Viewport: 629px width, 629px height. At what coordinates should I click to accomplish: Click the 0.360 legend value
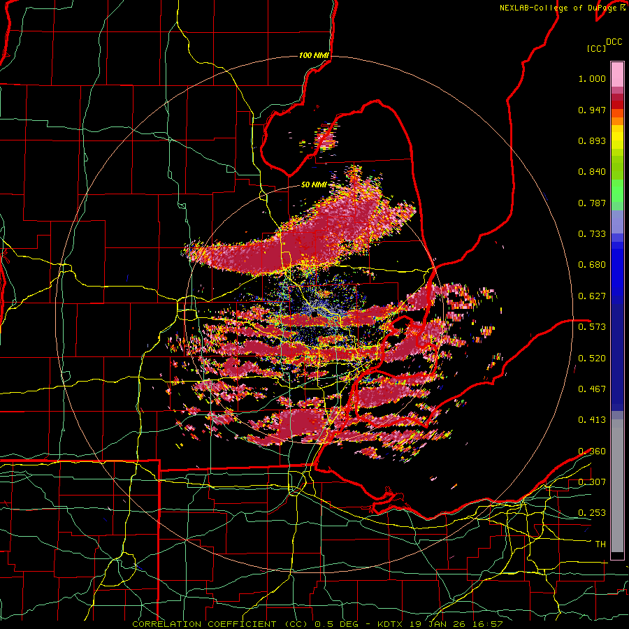point(592,451)
